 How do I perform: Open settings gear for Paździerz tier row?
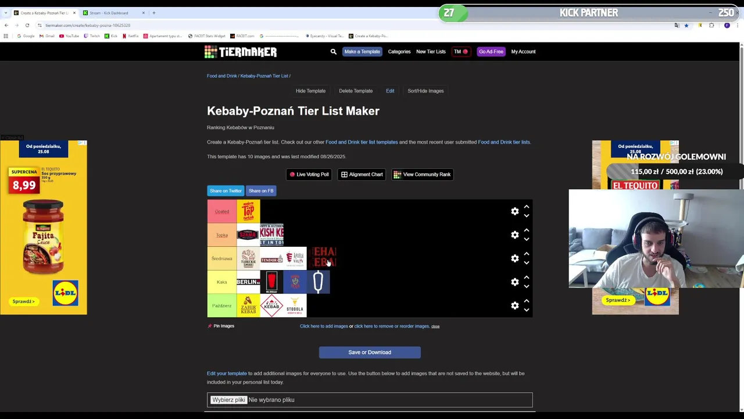(515, 306)
